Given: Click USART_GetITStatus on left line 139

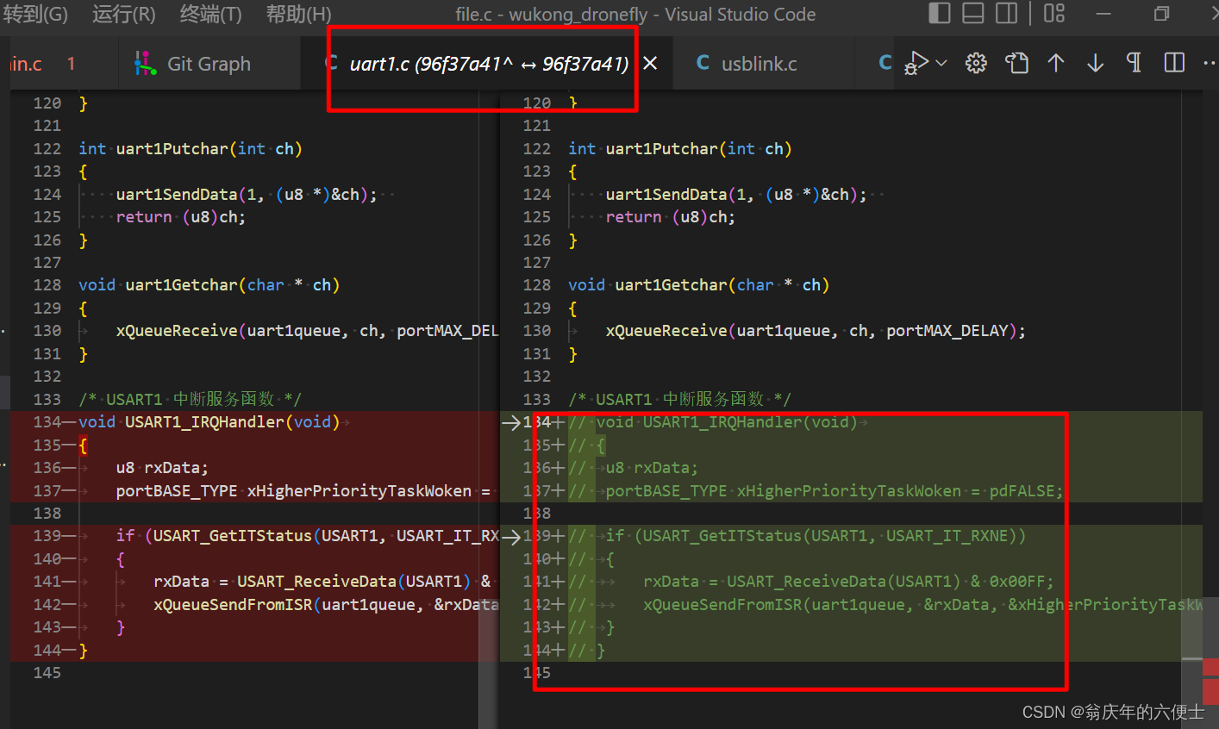Looking at the screenshot, I should point(233,536).
